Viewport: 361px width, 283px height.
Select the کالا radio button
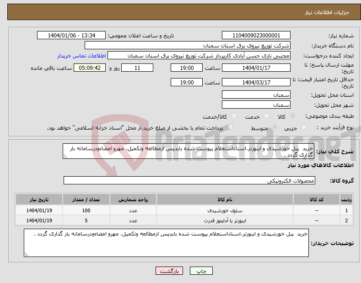pyautogui.click(x=292, y=116)
